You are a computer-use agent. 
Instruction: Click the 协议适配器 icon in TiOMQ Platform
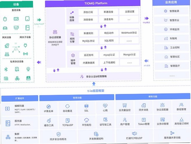coord(55,32)
